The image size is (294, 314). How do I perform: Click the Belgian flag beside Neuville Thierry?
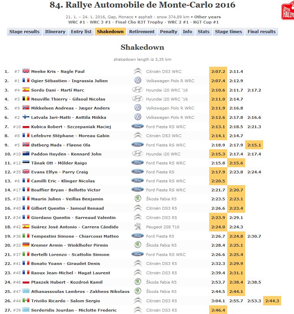tap(26, 98)
